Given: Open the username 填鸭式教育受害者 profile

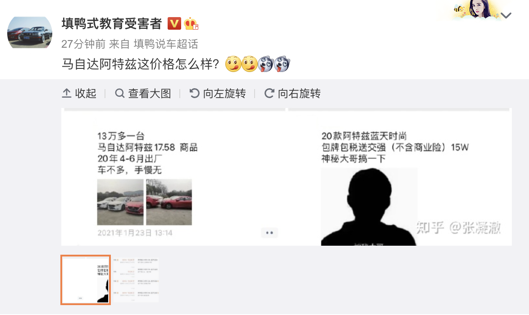Looking at the screenshot, I should [112, 23].
